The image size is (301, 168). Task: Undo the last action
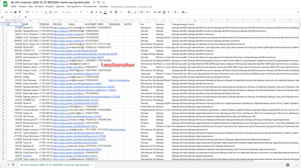[x=7, y=12]
